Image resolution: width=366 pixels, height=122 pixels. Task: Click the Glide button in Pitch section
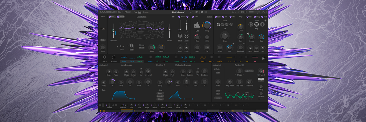[x=103, y=40]
